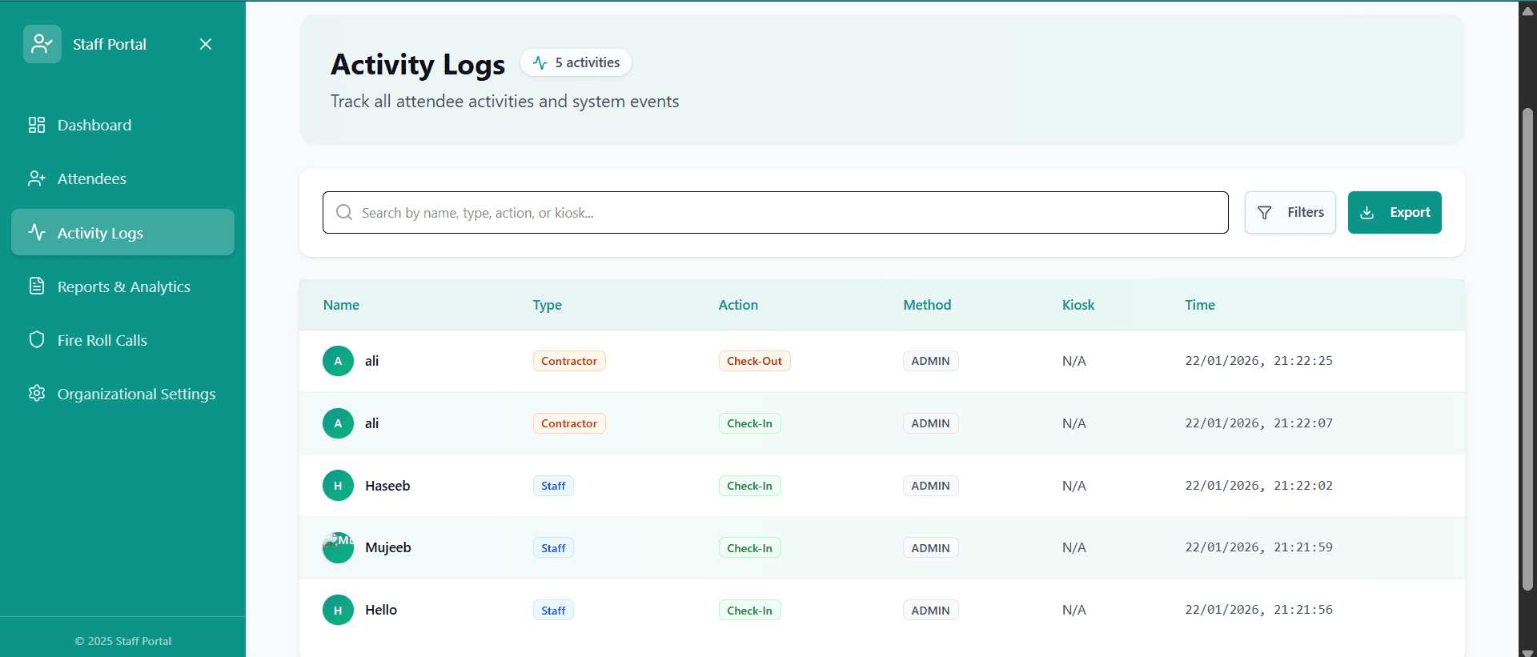Navigate to Fire Roll Calls
The height and width of the screenshot is (657, 1537).
click(x=122, y=339)
